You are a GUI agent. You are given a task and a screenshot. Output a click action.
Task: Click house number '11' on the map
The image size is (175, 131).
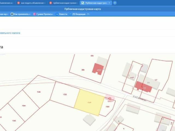[148, 83]
